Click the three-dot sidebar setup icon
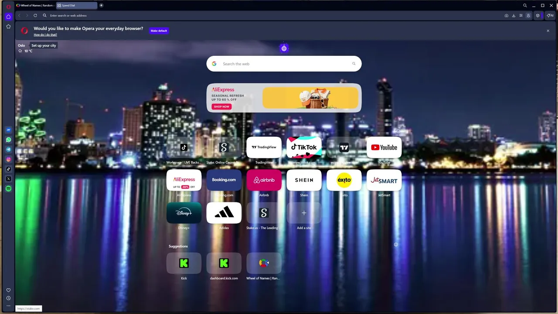 point(8,306)
